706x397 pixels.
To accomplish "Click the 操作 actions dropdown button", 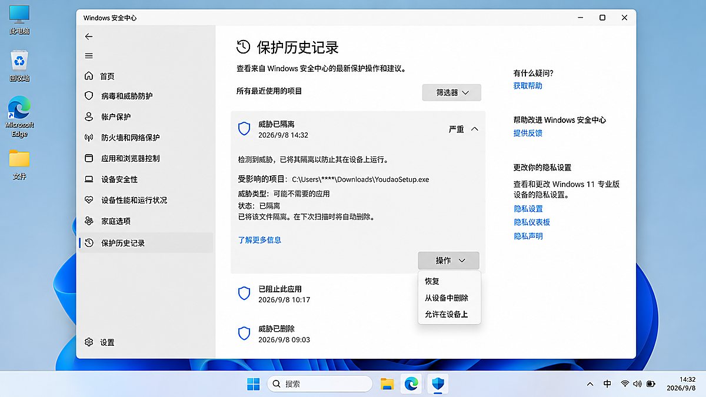I will click(x=448, y=261).
